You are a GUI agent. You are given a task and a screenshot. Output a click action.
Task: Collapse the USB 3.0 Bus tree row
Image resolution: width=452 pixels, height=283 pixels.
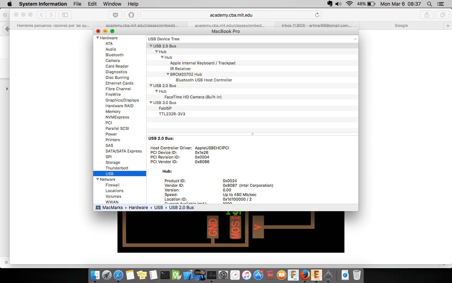151,103
